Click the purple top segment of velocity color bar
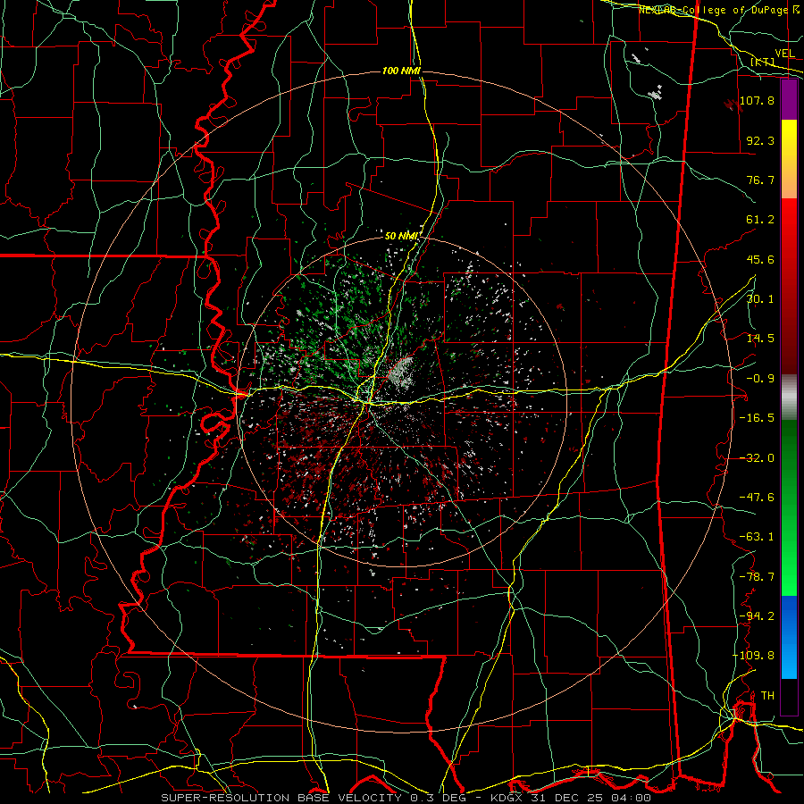 [789, 99]
